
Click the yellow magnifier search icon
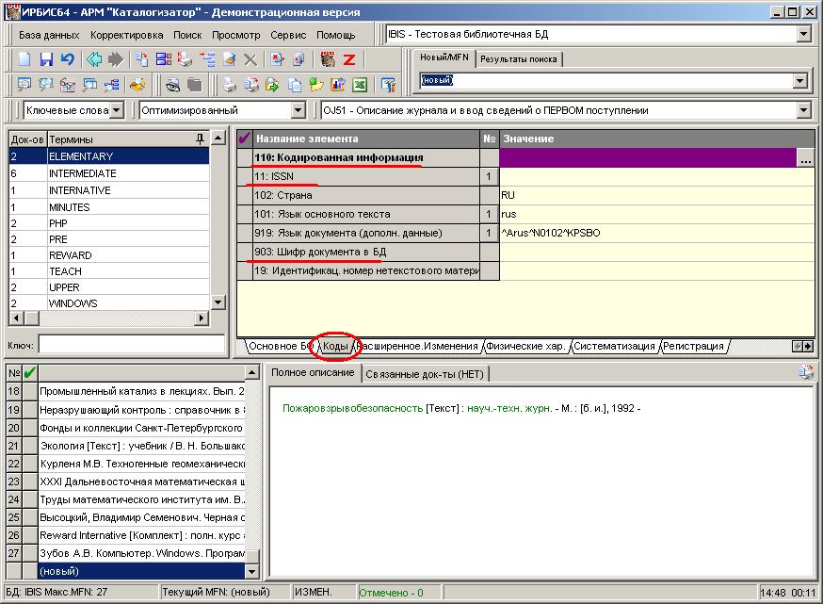tap(137, 84)
